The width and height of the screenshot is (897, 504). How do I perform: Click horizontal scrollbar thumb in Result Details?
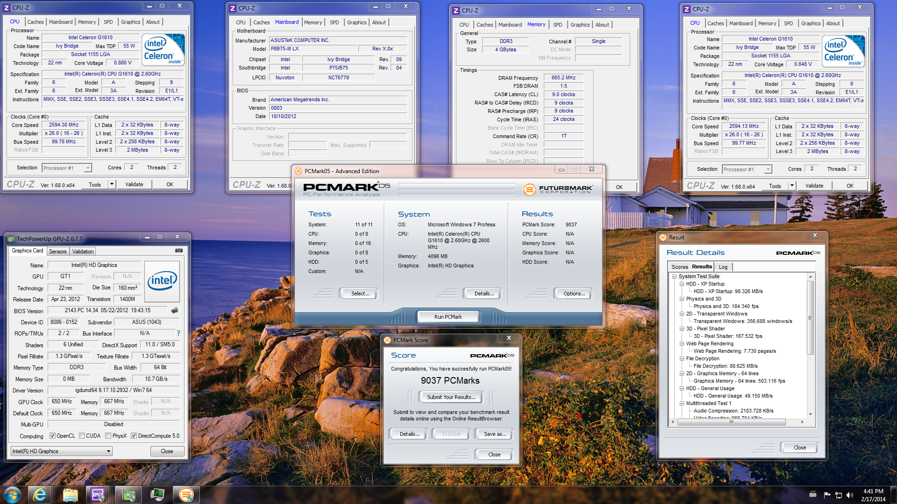[732, 422]
